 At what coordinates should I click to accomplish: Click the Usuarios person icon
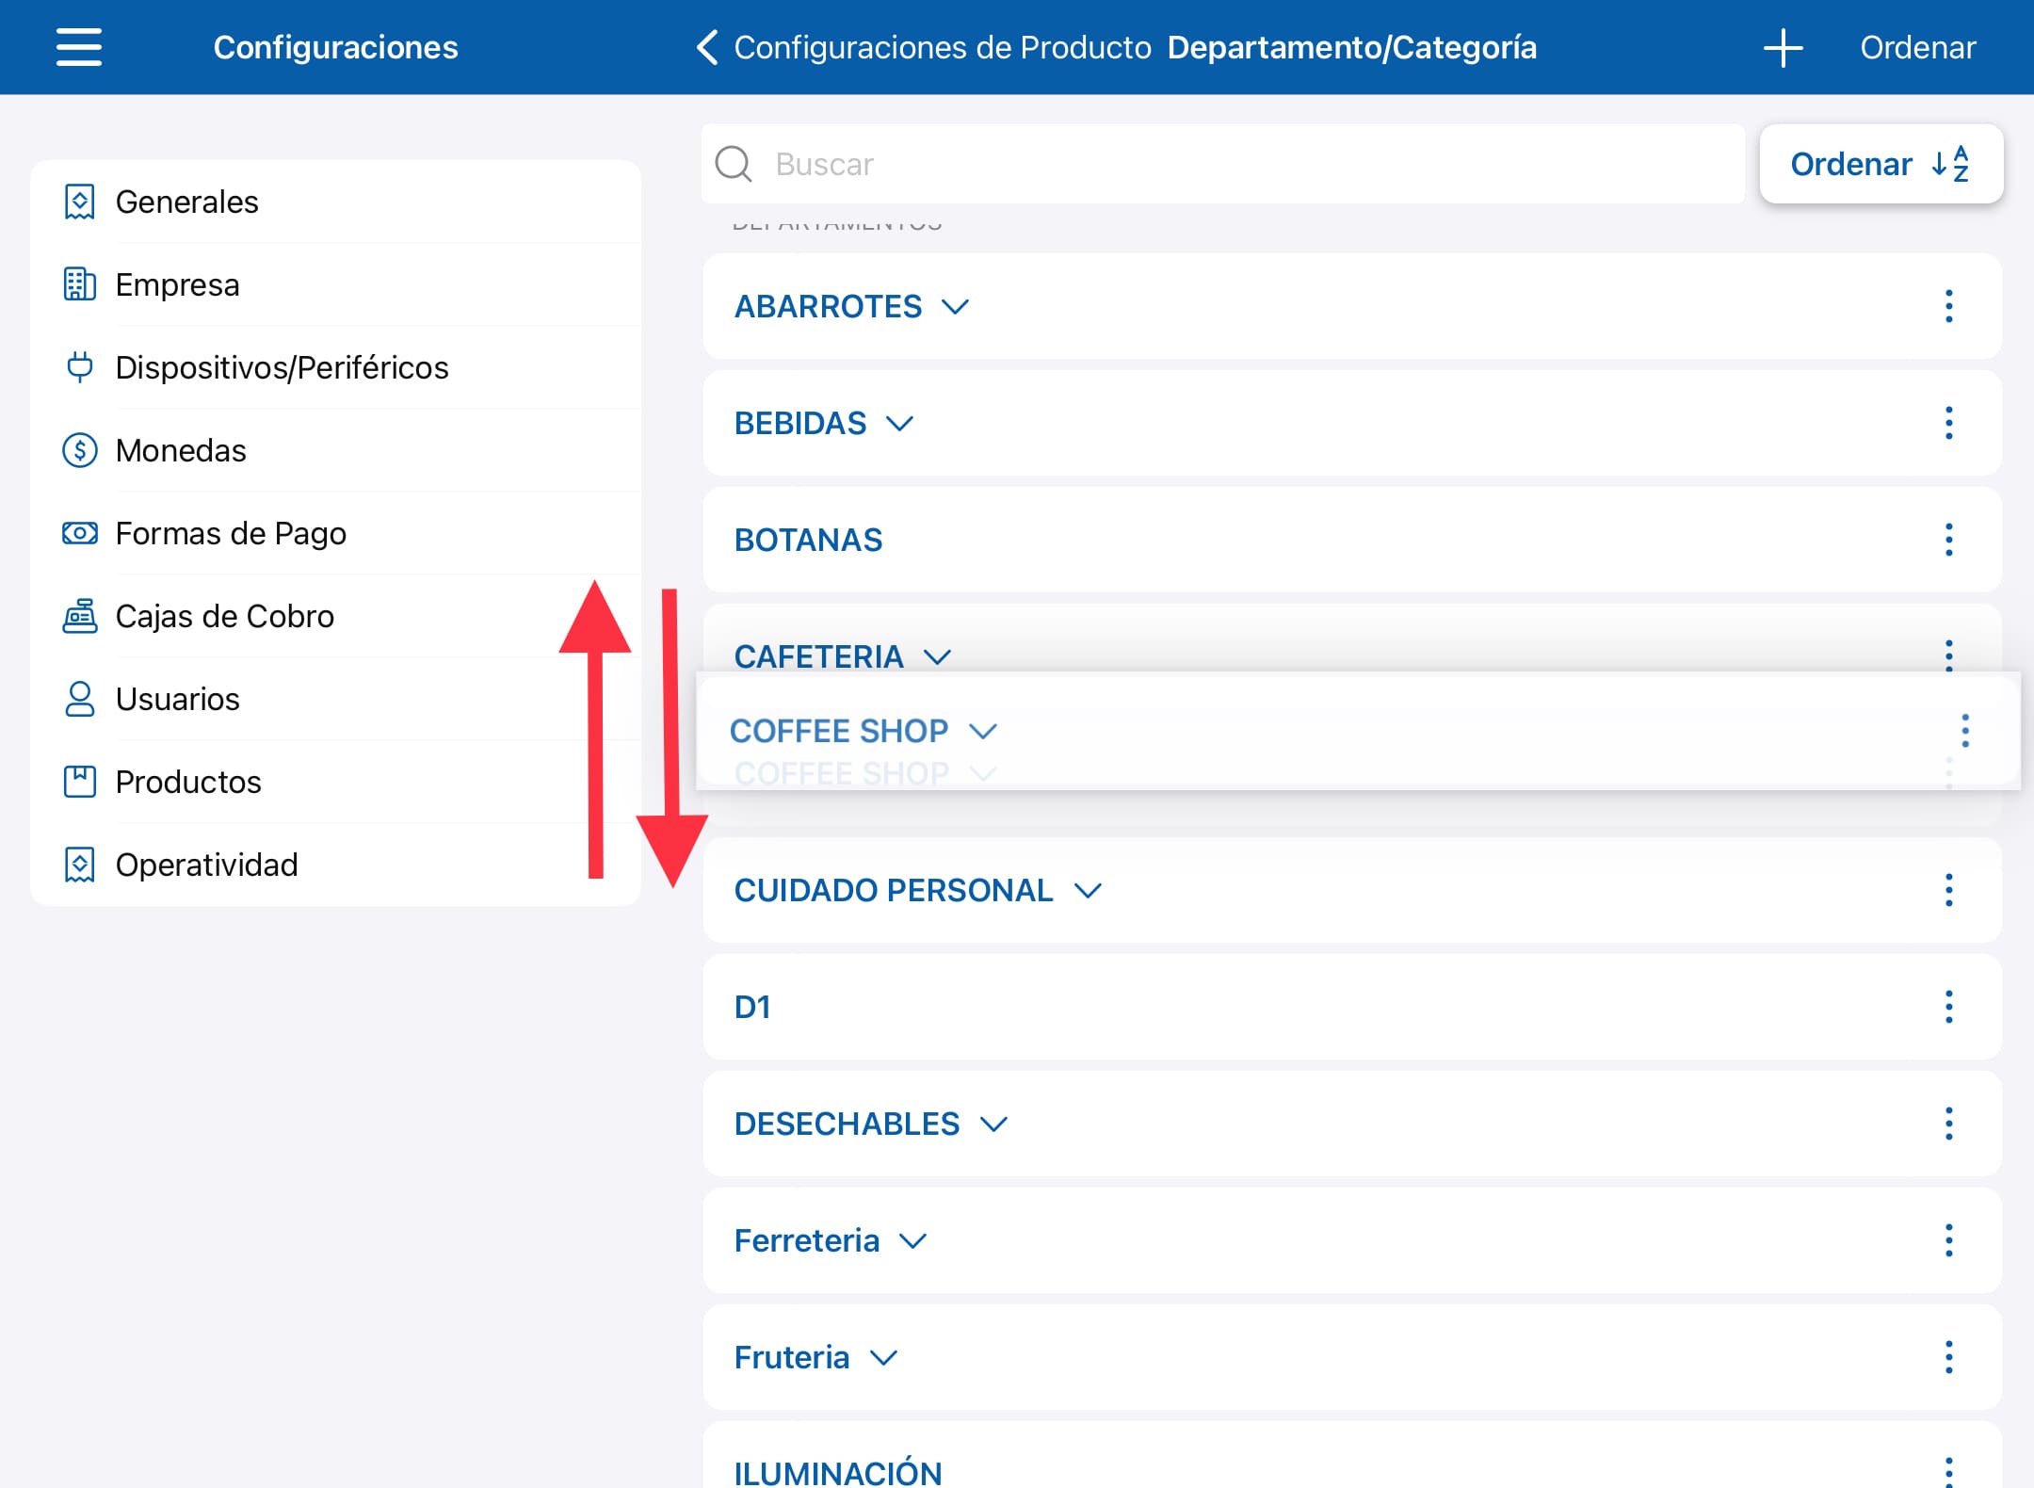pyautogui.click(x=80, y=699)
